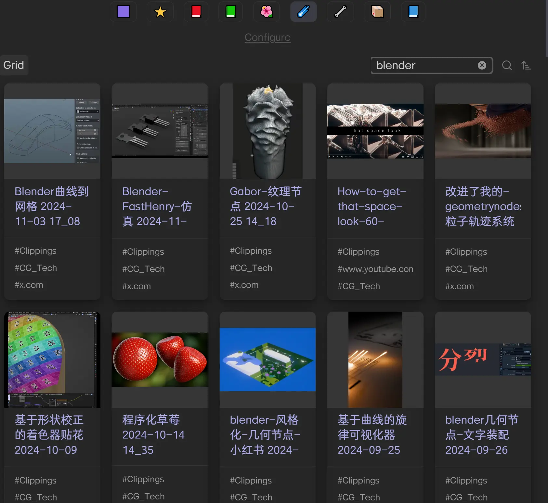The image size is (548, 503).
Task: Focus the search field containing blender
Action: (432, 65)
